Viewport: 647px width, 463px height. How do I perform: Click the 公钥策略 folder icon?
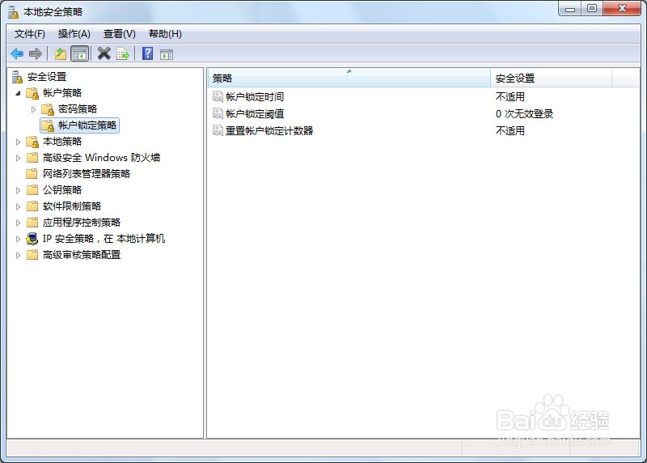pos(32,190)
